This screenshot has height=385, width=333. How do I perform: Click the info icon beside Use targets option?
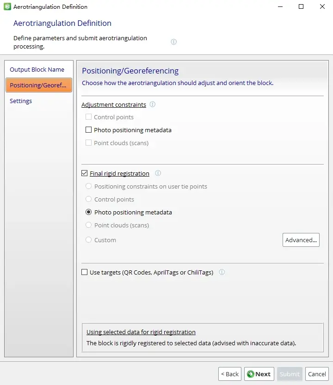click(222, 272)
